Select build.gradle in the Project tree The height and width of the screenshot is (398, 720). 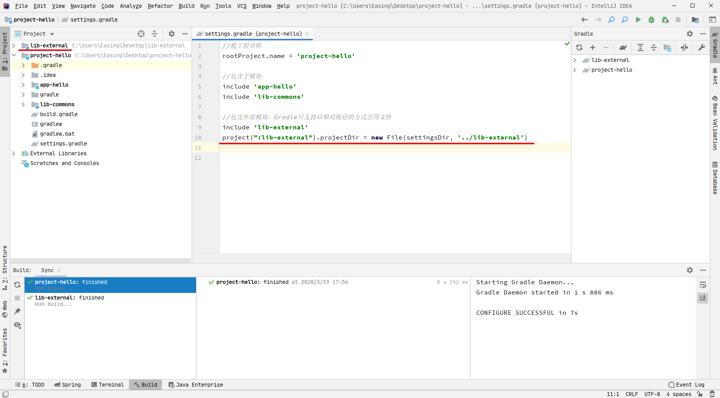(59, 114)
